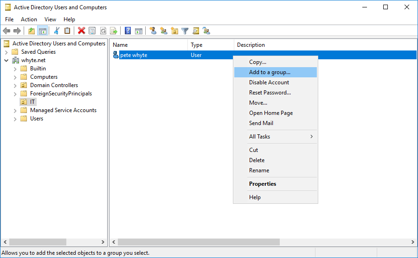Image resolution: width=418 pixels, height=258 pixels.
Task: Open Properties from the context menu
Action: click(x=276, y=184)
